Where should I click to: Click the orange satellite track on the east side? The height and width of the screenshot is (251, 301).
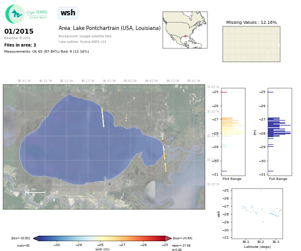click(165, 159)
